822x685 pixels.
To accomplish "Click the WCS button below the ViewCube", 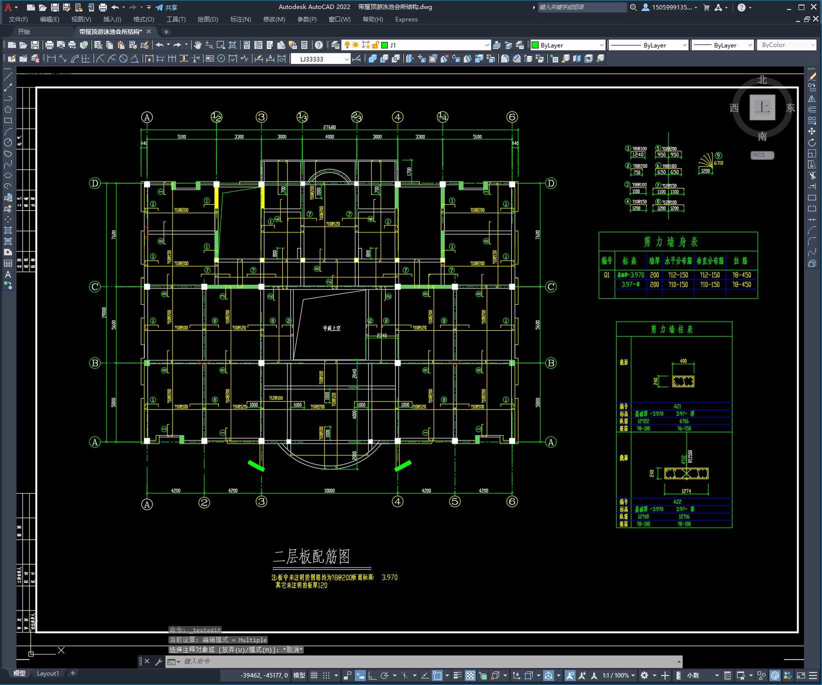I will [x=762, y=155].
